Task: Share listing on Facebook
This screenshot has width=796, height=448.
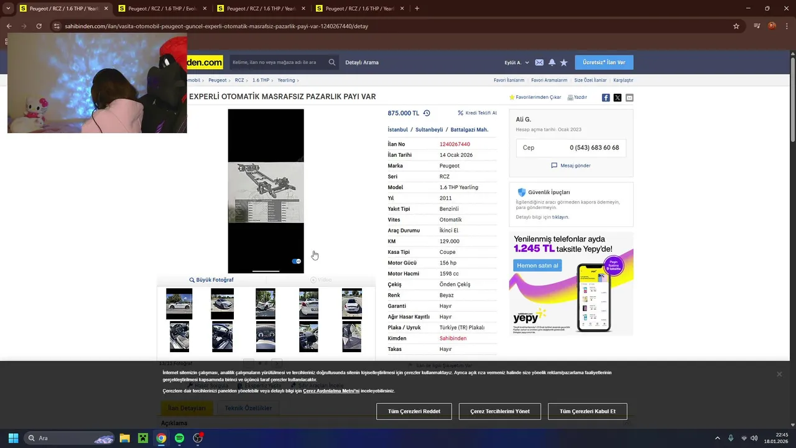Action: tap(606, 98)
